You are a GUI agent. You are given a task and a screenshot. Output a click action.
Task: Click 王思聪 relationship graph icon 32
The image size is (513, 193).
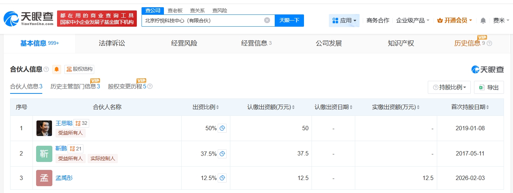81,123
